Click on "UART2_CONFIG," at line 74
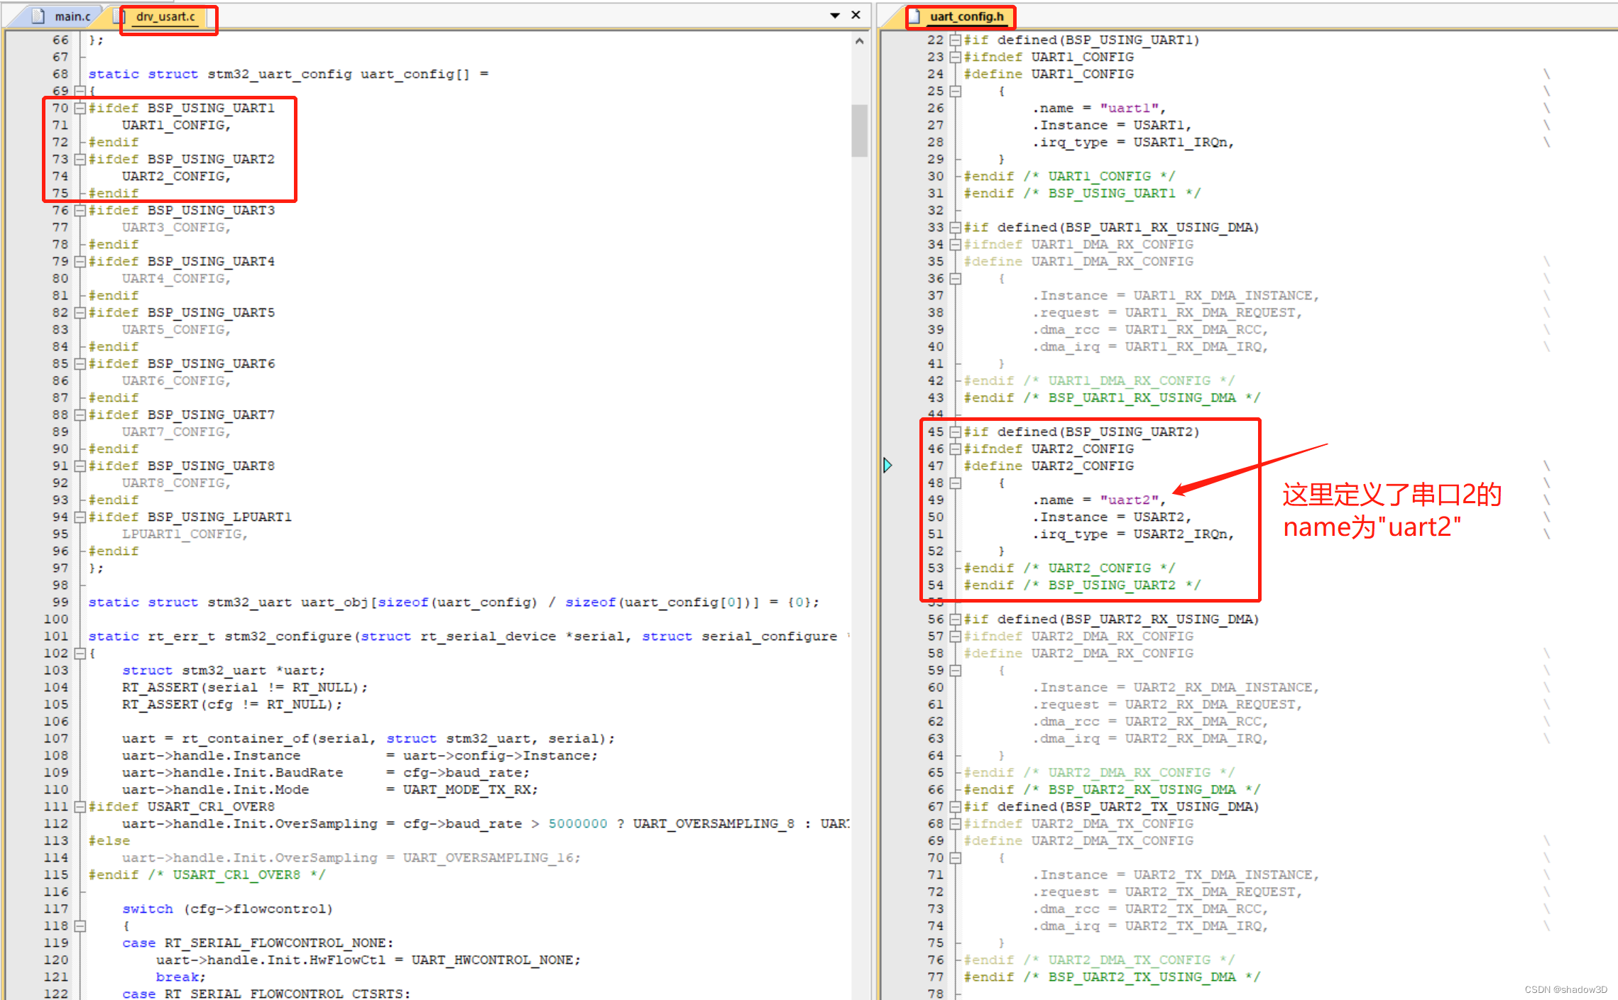 click(x=177, y=176)
